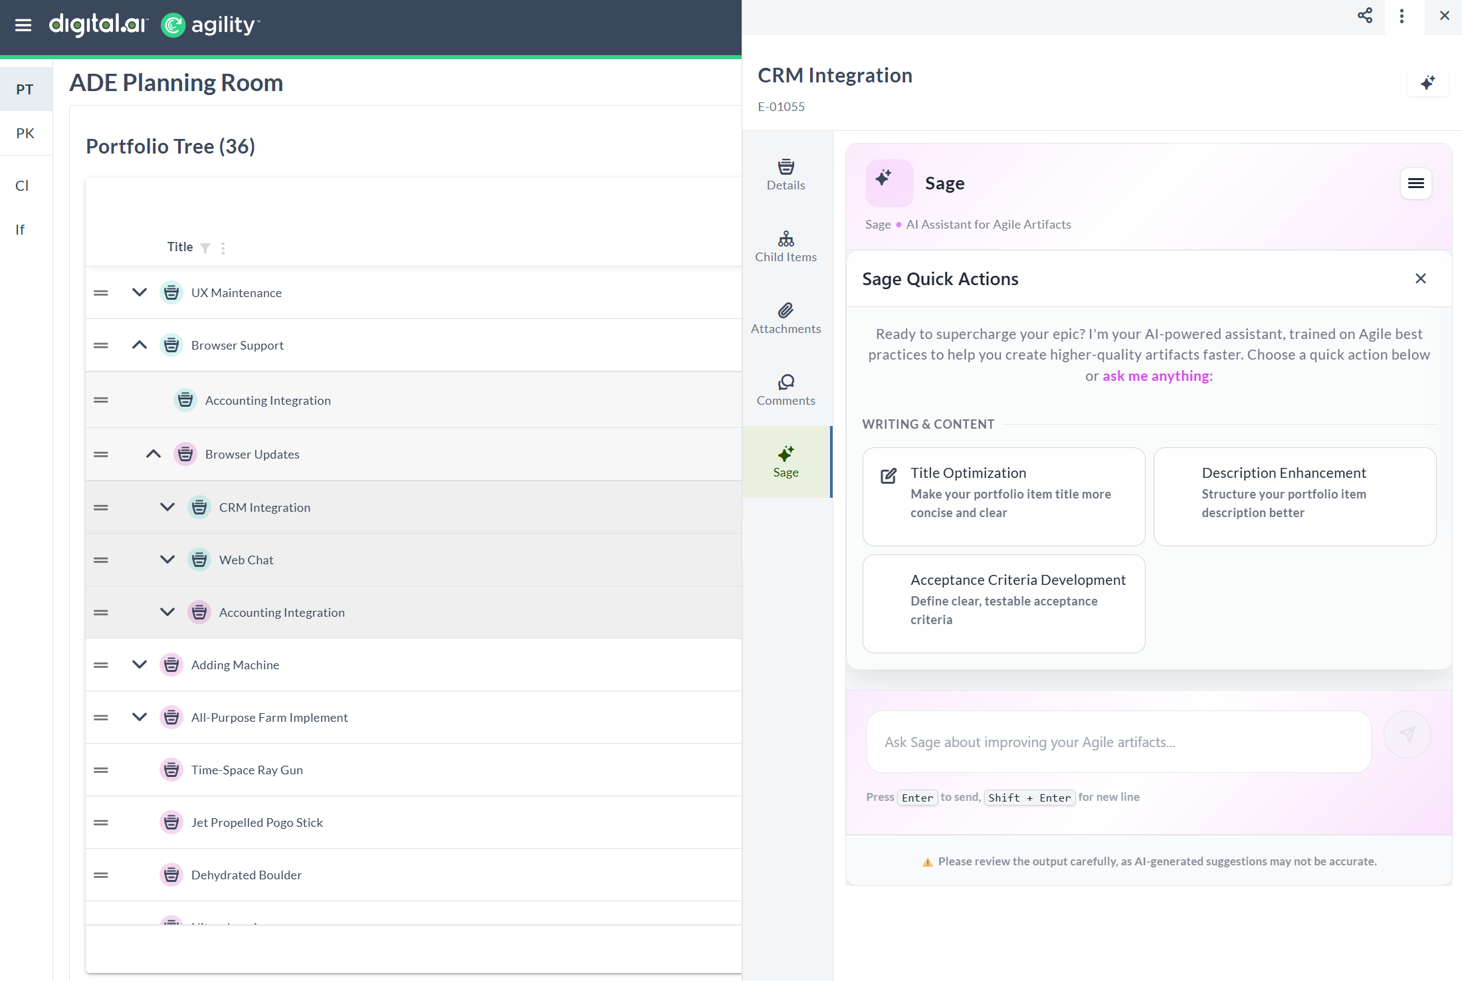Open the Comments tab
The height and width of the screenshot is (981, 1462).
click(785, 390)
